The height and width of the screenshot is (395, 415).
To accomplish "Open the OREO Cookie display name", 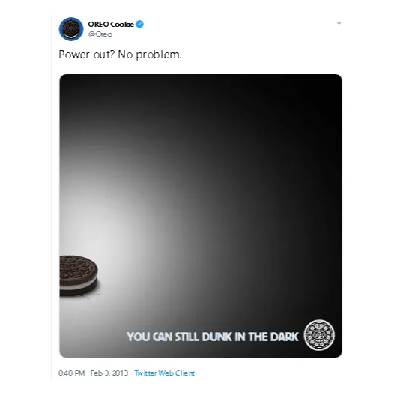I will pyautogui.click(x=111, y=24).
